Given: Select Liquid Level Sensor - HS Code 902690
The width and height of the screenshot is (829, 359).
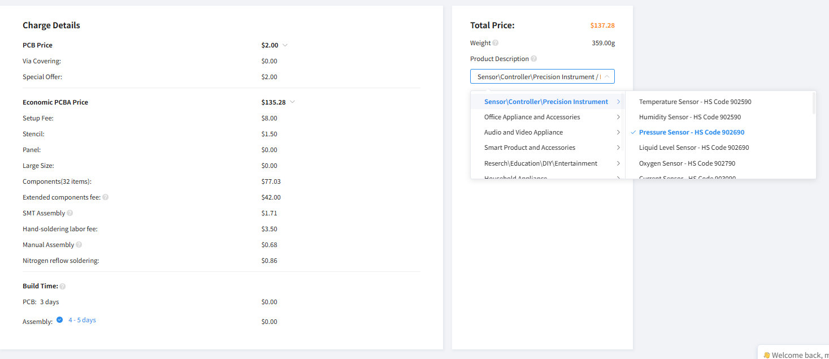Looking at the screenshot, I should point(693,148).
